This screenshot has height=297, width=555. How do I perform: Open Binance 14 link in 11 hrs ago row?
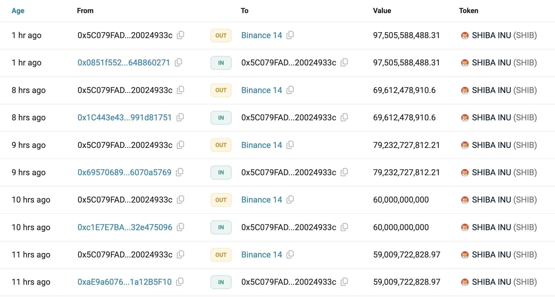[262, 255]
